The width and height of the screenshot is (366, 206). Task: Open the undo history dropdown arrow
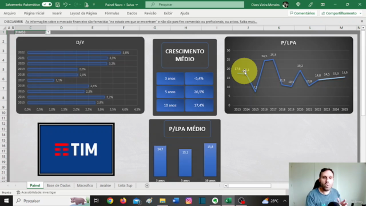70,5
